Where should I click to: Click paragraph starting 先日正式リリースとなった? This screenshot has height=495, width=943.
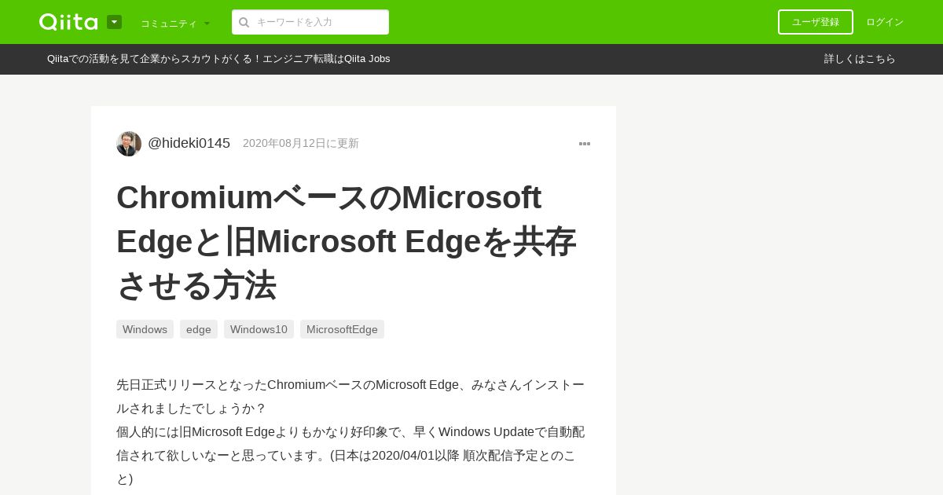click(x=350, y=397)
